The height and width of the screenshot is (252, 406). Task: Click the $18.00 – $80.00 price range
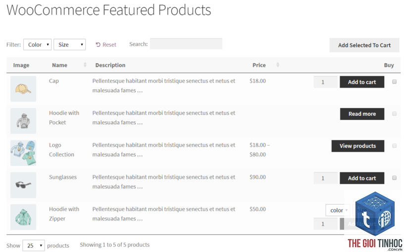(x=259, y=150)
